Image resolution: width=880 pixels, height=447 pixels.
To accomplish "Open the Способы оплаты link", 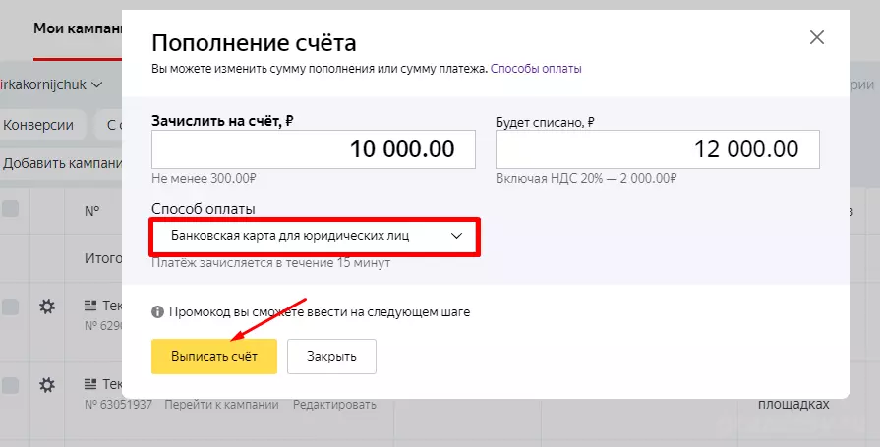I will tap(536, 69).
